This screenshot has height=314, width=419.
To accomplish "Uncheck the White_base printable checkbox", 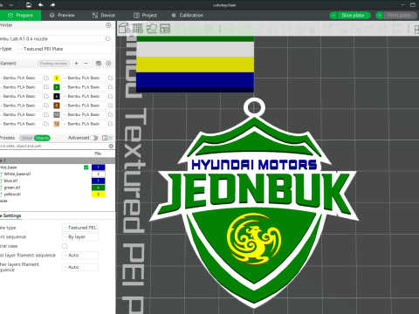I will point(86,167).
